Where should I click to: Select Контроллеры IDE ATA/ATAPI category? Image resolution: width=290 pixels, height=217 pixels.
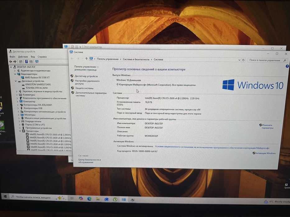pyautogui.click(x=38, y=105)
